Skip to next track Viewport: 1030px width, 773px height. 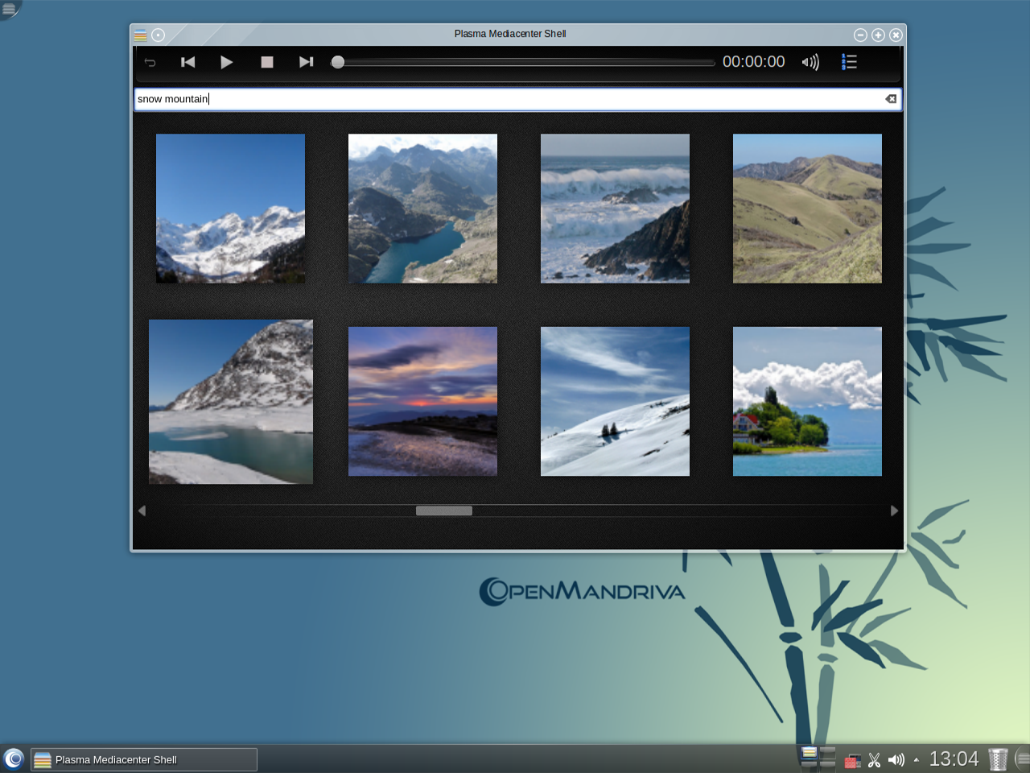[x=306, y=62]
